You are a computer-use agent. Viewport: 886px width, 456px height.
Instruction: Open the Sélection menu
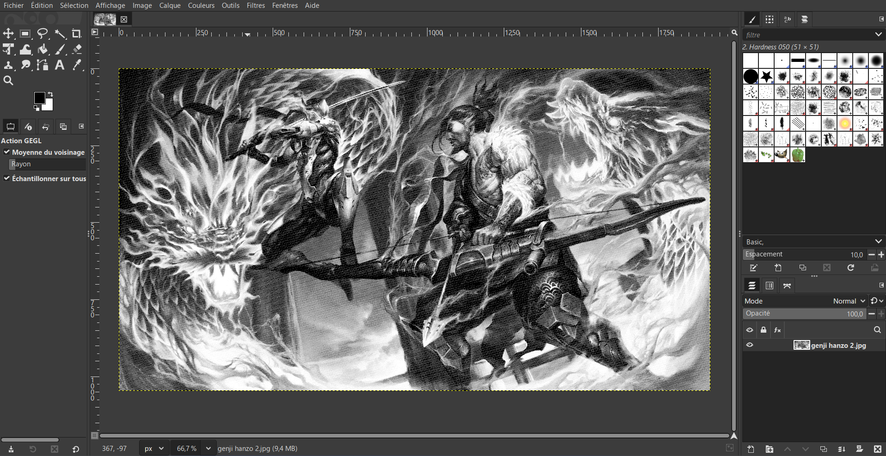coord(74,6)
